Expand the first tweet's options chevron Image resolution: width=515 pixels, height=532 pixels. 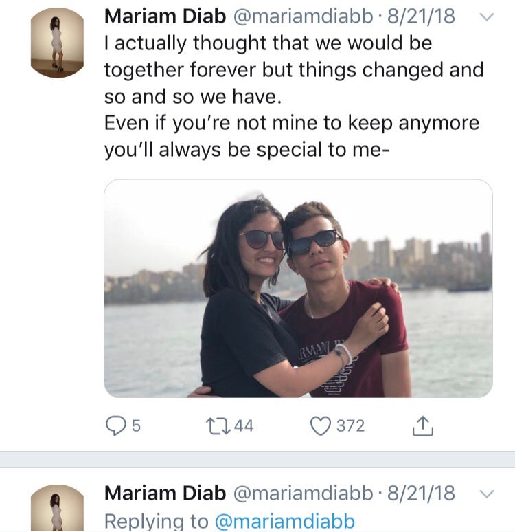tap(485, 17)
